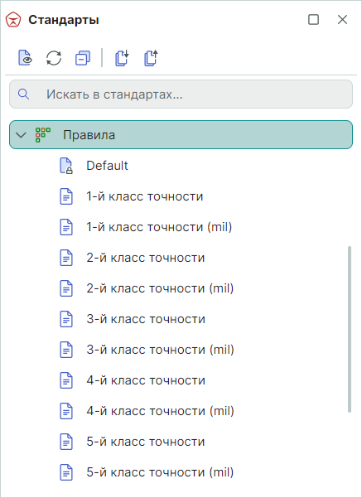Click the document preview eye toolbar icon
Viewport: 362px width, 498px height.
pos(25,58)
